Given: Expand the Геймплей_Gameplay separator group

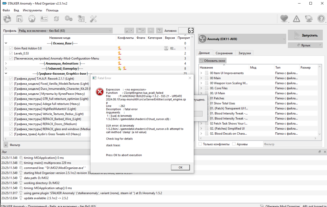Looking at the screenshot, I should pyautogui.click(x=6, y=68).
